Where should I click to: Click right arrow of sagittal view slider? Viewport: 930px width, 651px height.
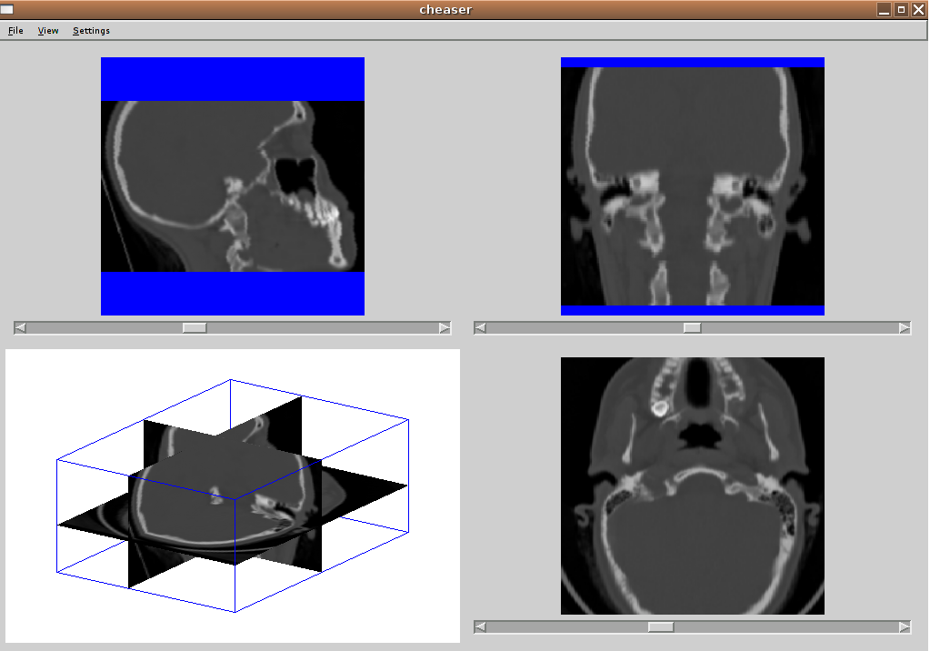[x=445, y=328]
